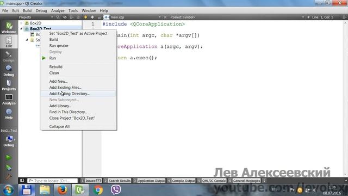Screen dimensions: 348x196
Task: Open the Box2D_Test kit selector
Action: [x=9, y=138]
